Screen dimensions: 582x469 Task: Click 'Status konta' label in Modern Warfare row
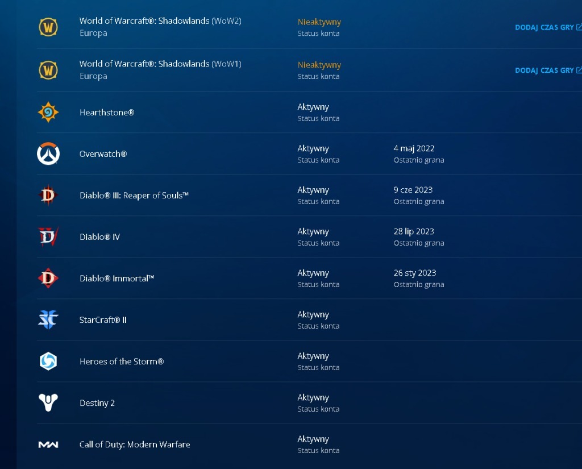(x=318, y=450)
